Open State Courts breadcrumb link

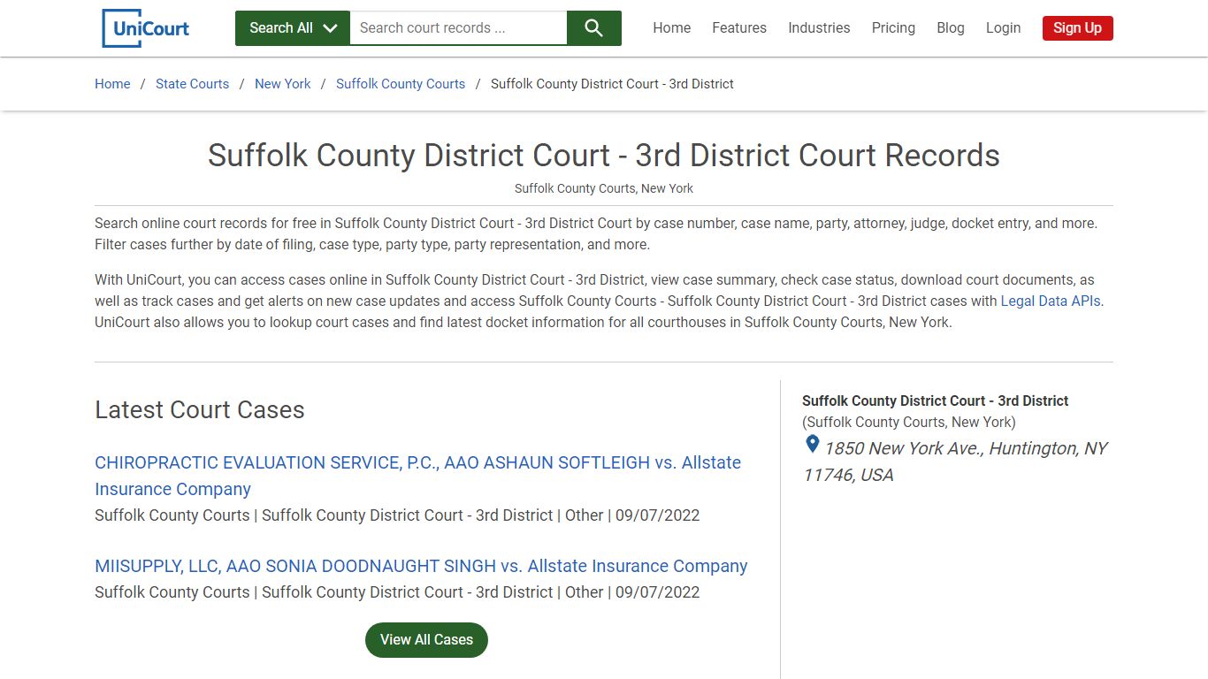(192, 84)
